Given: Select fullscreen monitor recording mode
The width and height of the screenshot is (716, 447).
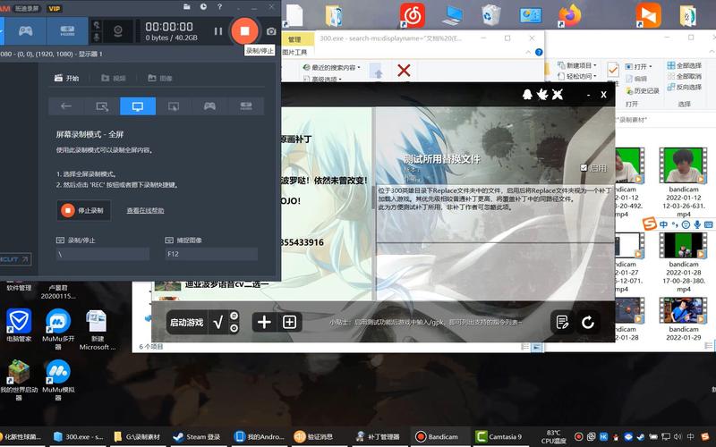Looking at the screenshot, I should click(x=138, y=105).
